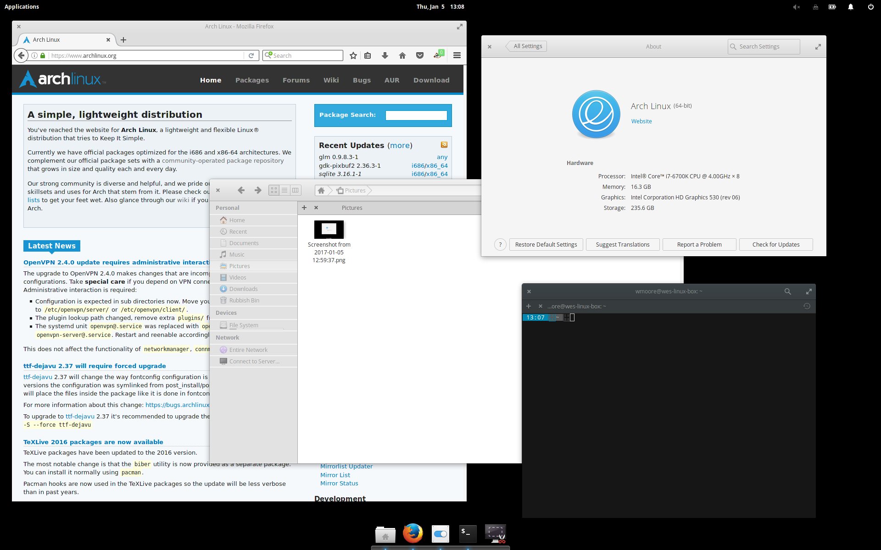Image resolution: width=881 pixels, height=550 pixels.
Task: Add a new tab in Files window
Action: point(304,208)
